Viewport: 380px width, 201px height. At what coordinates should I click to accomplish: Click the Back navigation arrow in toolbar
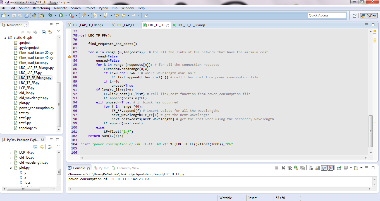point(123,15)
